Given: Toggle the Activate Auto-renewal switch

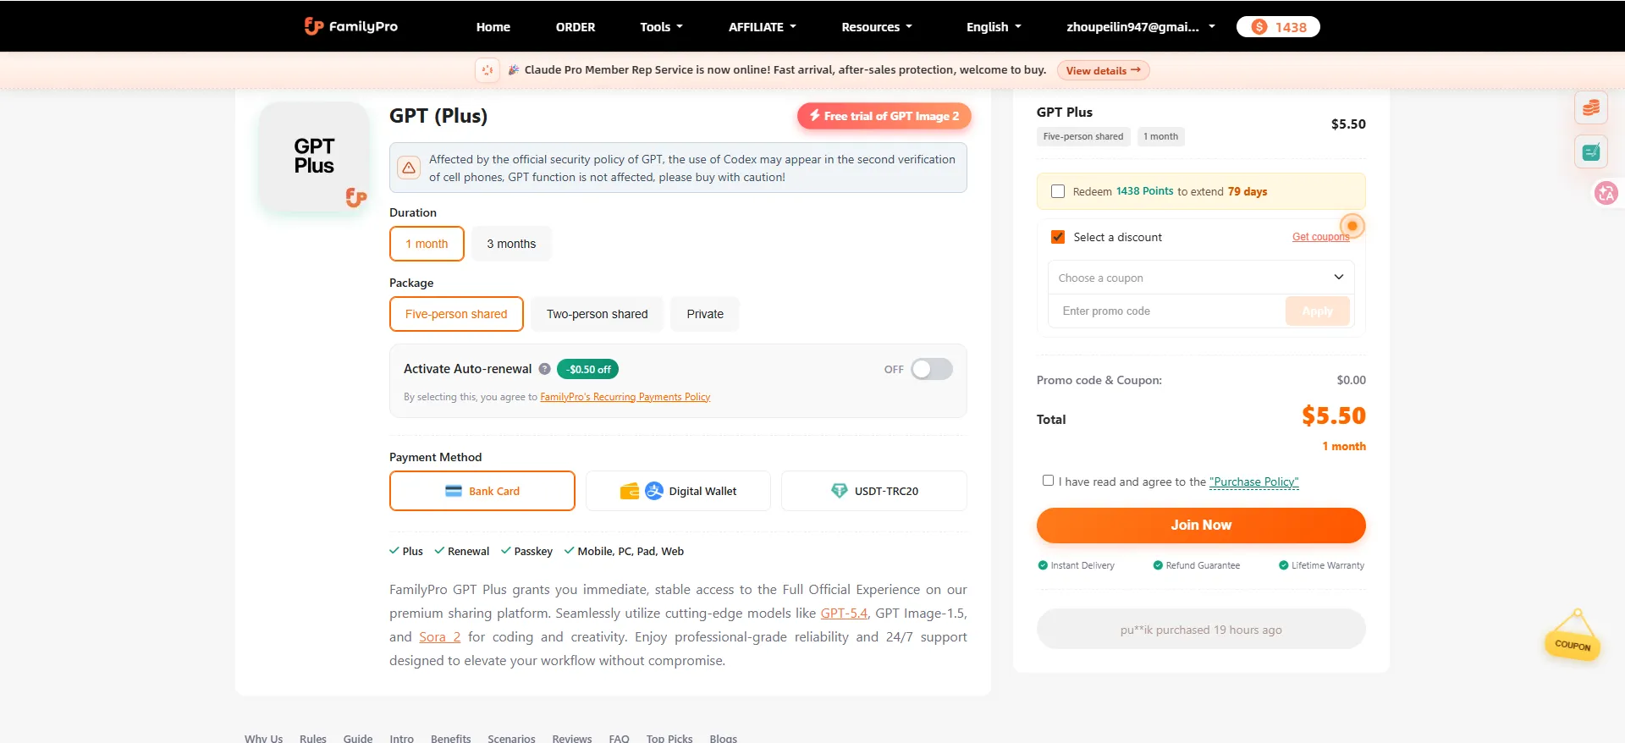Looking at the screenshot, I should [x=932, y=369].
